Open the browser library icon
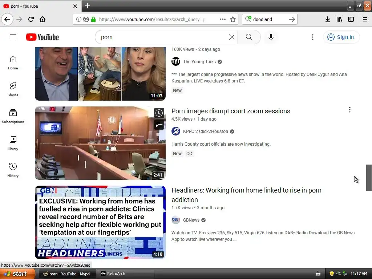 [339, 19]
